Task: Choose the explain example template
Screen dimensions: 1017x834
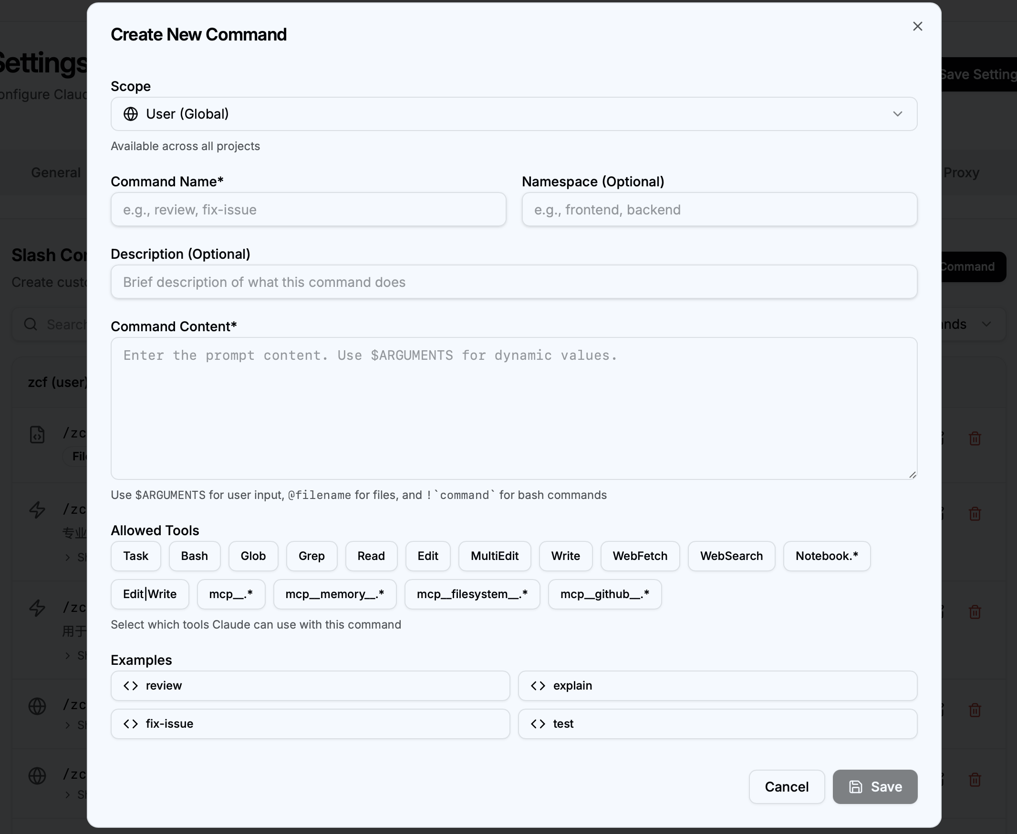Action: (x=717, y=686)
